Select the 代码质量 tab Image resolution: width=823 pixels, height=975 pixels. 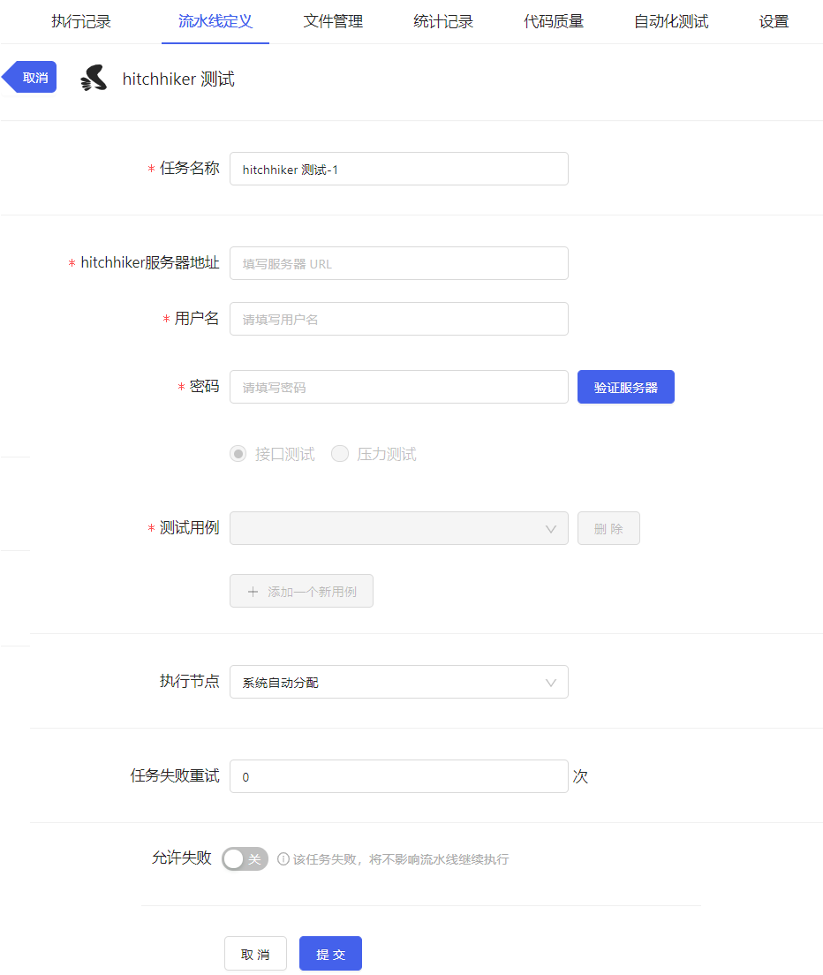point(553,22)
